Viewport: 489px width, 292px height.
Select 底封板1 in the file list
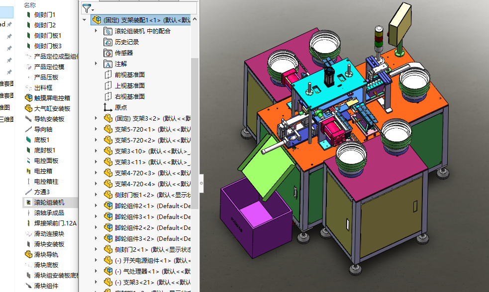tap(45, 150)
